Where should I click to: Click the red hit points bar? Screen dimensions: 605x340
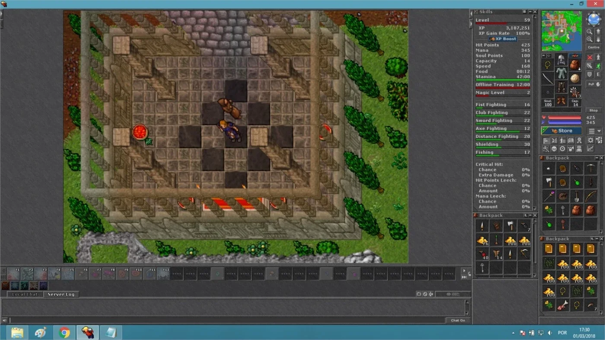coord(564,118)
